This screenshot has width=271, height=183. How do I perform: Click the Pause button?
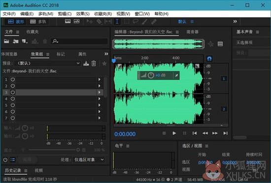coord(185,133)
